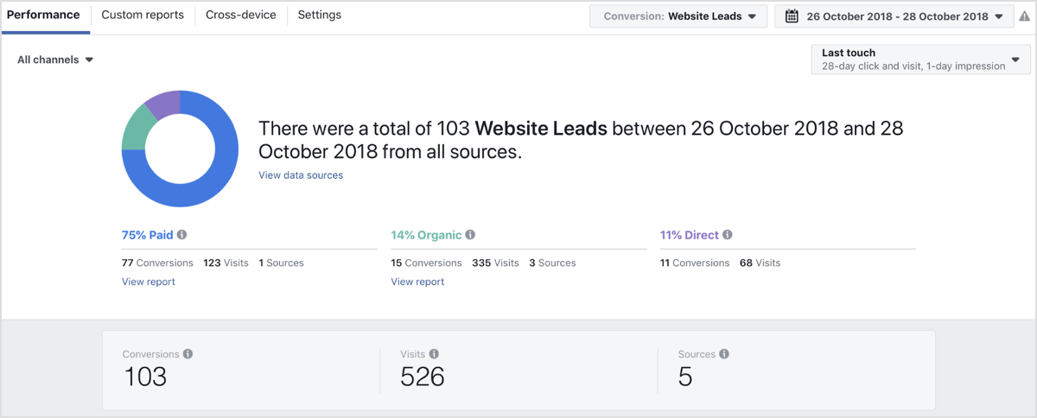Open the Settings tab
The width and height of the screenshot is (1037, 418).
[320, 16]
